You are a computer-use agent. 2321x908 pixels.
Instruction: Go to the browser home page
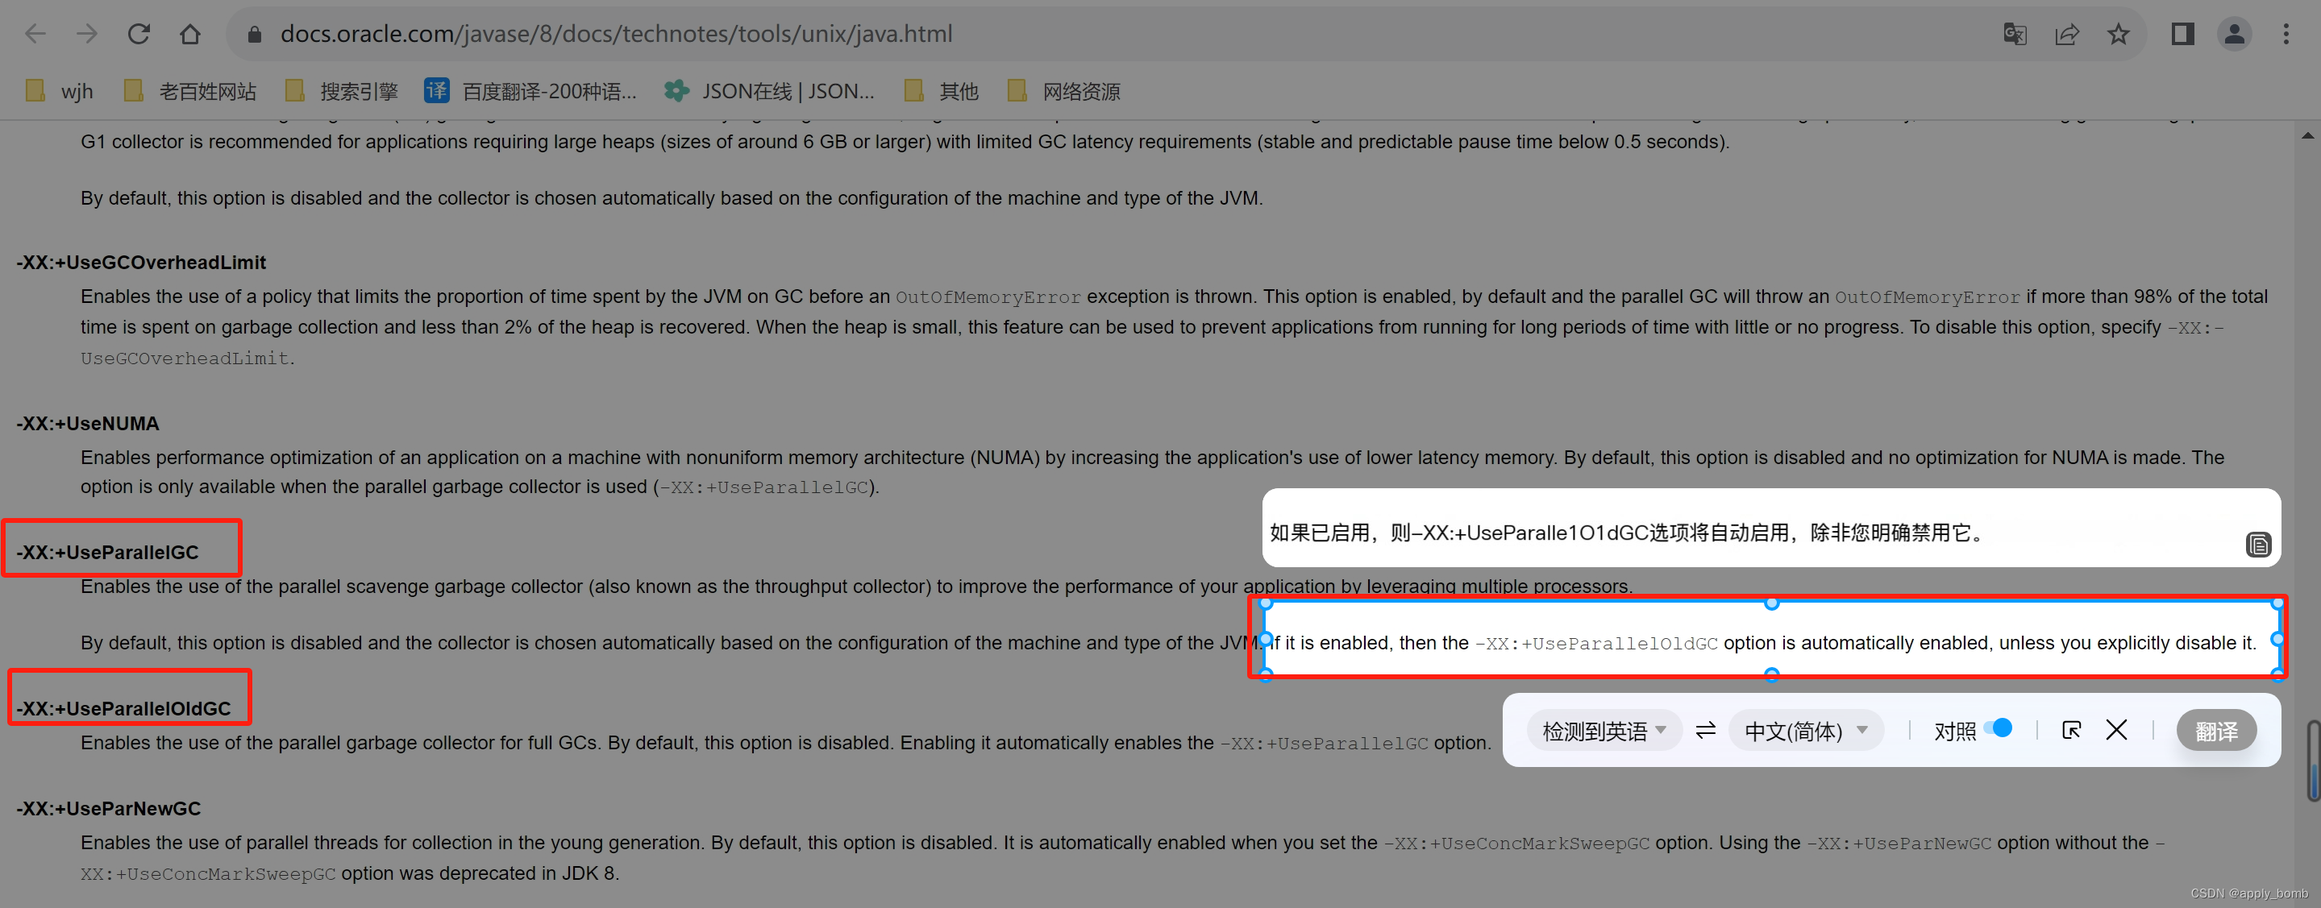tap(189, 34)
